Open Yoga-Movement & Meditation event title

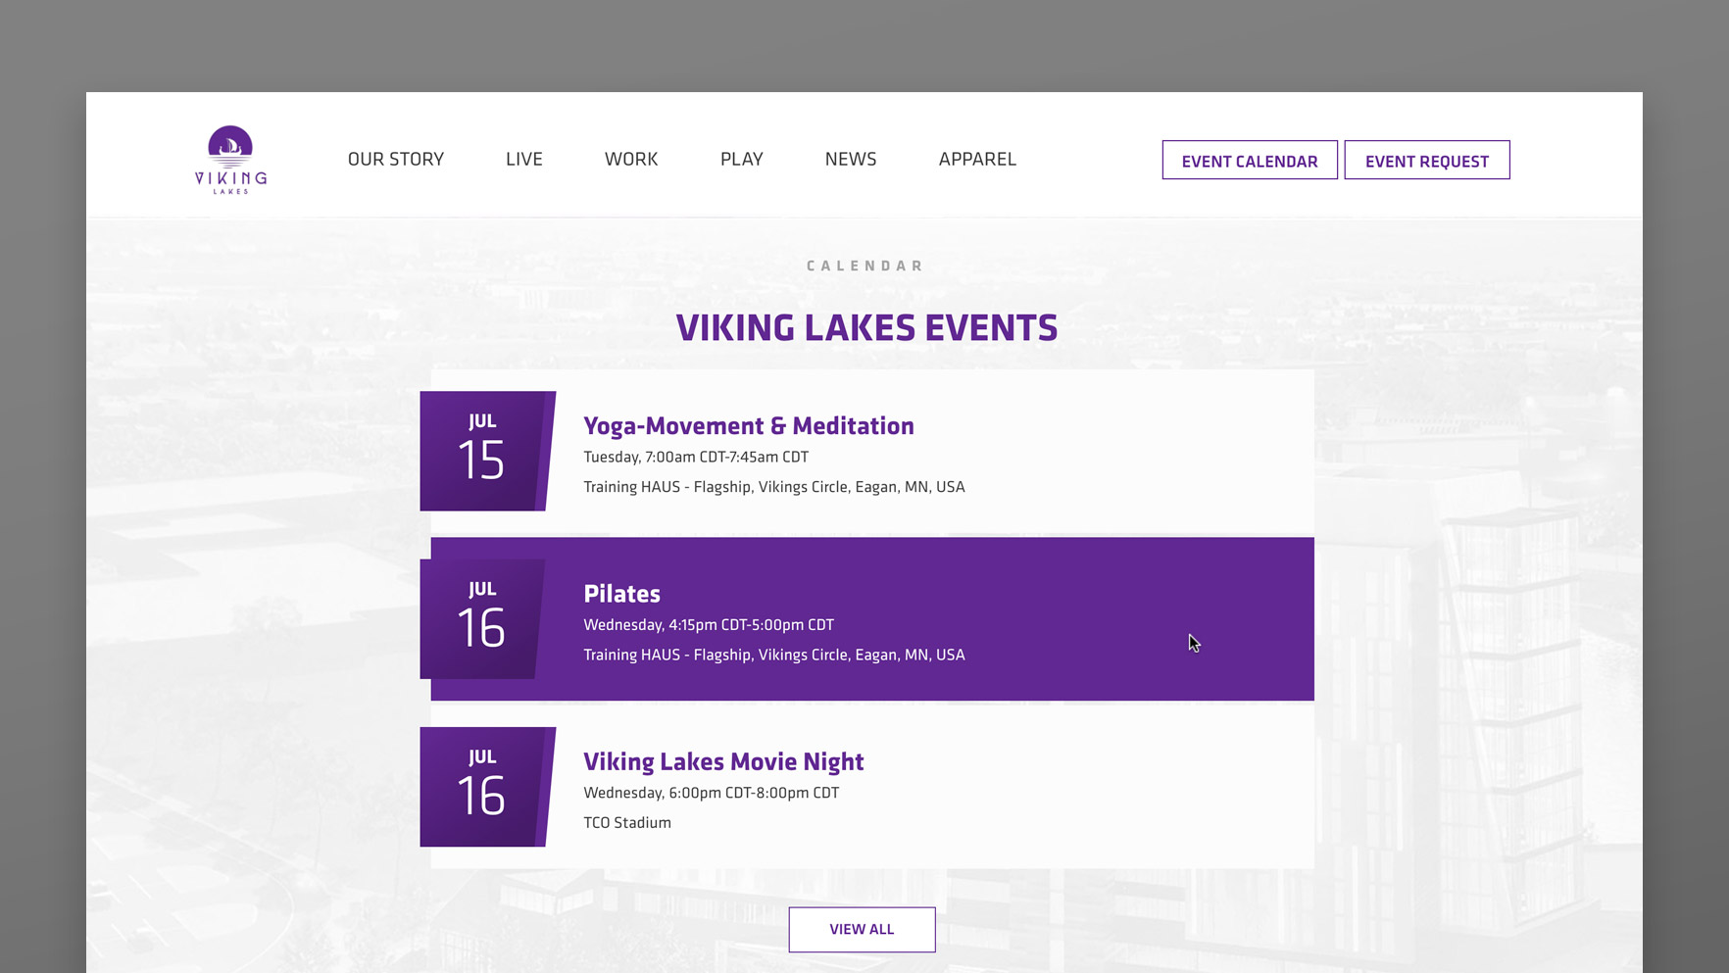pos(749,426)
